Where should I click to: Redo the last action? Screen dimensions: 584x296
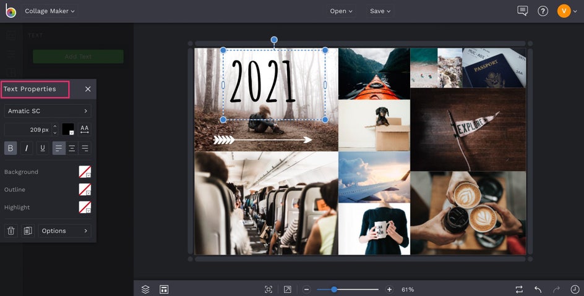tap(556, 289)
